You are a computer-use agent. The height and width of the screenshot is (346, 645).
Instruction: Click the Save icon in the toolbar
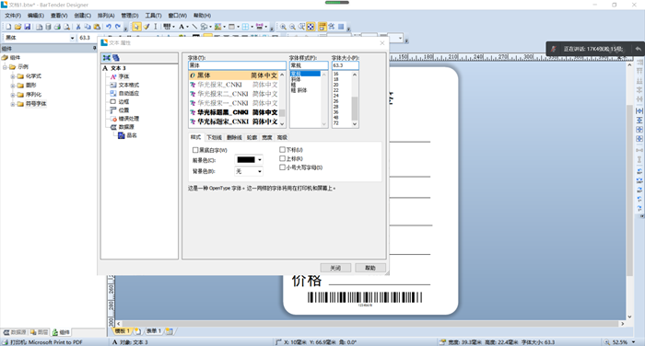coord(27,27)
